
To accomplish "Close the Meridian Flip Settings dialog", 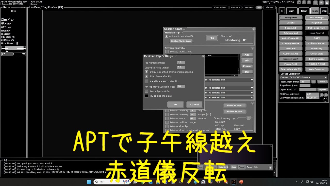I will tap(203, 56).
